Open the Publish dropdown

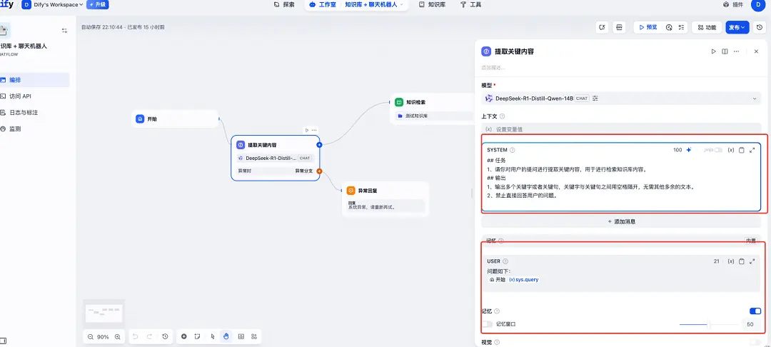(x=737, y=28)
